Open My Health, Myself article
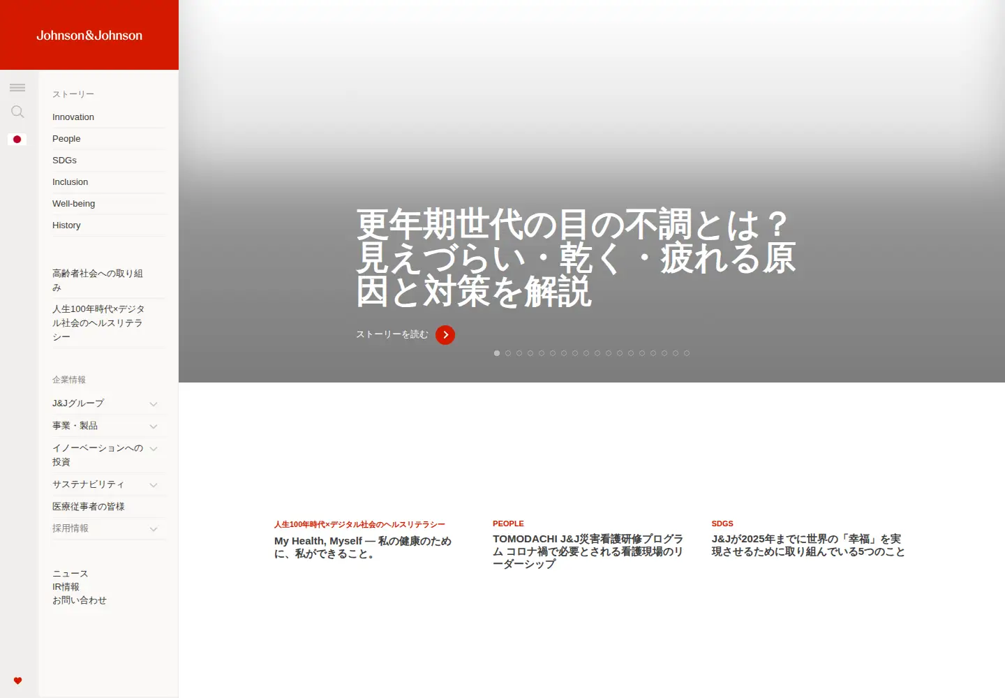The image size is (1005, 698). [x=363, y=547]
